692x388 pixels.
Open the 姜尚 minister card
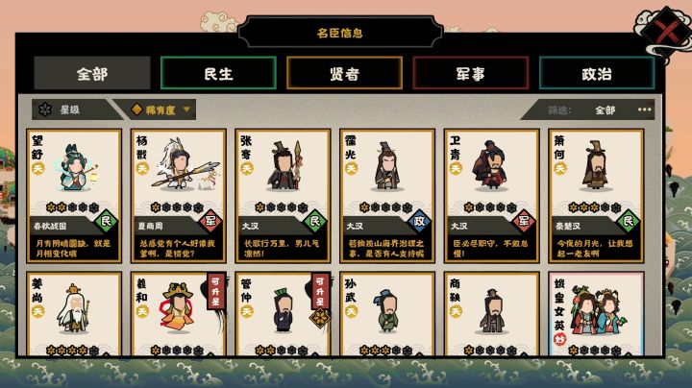(x=74, y=314)
